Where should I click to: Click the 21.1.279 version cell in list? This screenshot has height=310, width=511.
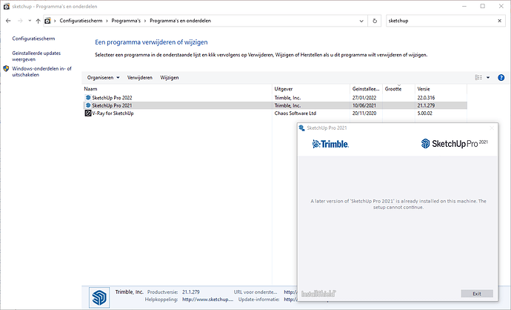[x=426, y=105]
